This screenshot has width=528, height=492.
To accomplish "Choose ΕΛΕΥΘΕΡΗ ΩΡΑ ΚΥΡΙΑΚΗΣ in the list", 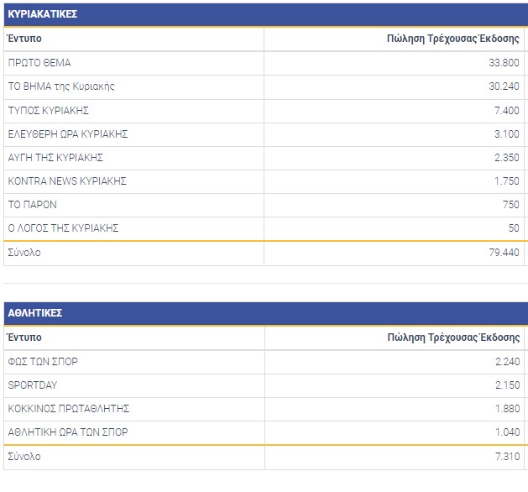I will (67, 133).
